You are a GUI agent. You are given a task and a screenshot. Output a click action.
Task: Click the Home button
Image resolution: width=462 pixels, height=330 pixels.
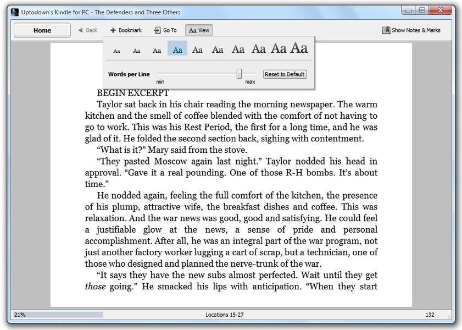(x=42, y=30)
